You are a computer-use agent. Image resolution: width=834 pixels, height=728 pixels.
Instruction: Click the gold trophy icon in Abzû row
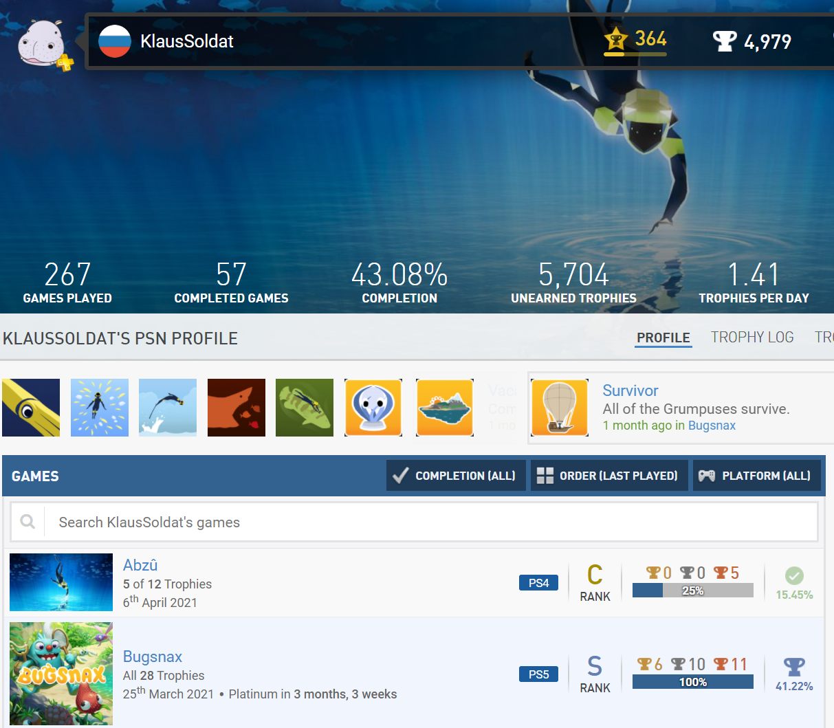[653, 573]
